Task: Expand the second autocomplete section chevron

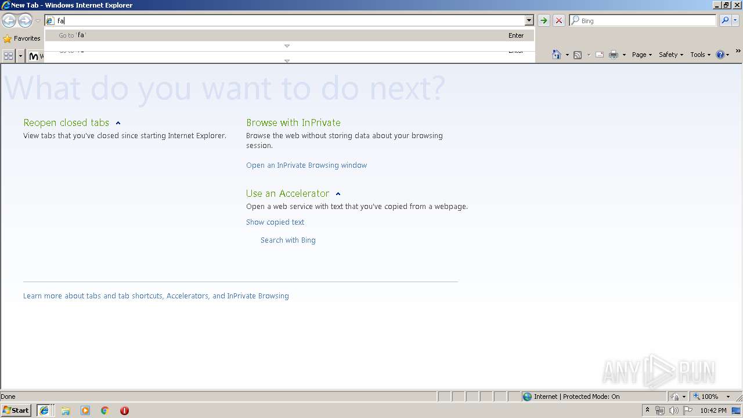Action: (287, 60)
